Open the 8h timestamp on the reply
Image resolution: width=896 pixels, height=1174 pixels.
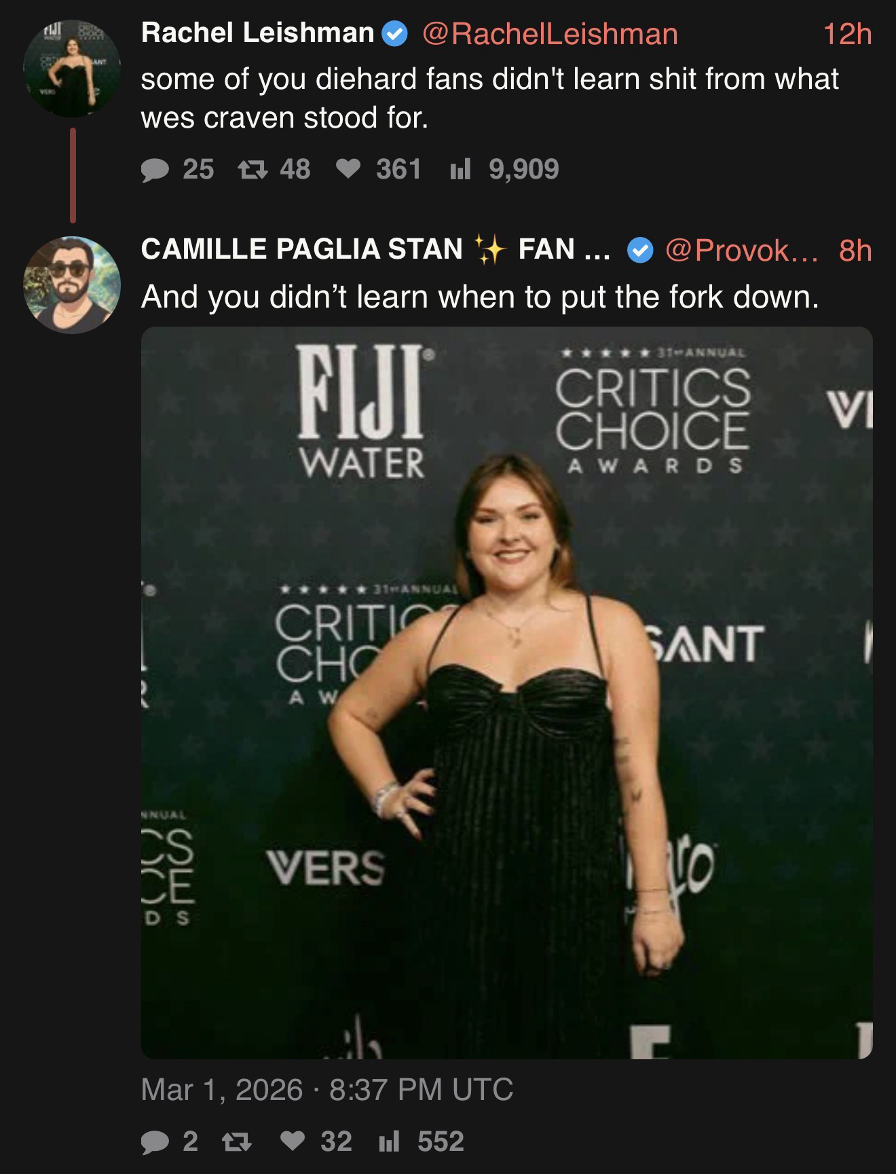855,251
